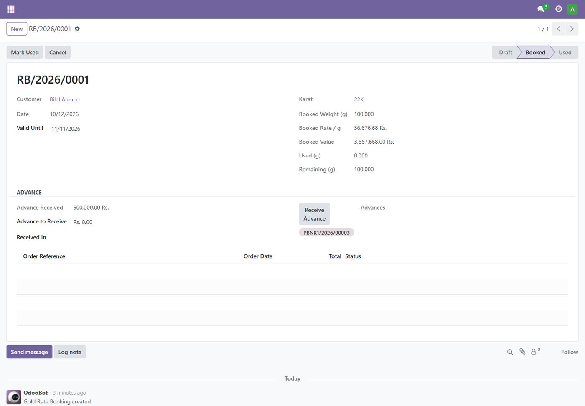585x406 pixels.
Task: Open customer Bilal Ahmed link
Action: (x=65, y=99)
